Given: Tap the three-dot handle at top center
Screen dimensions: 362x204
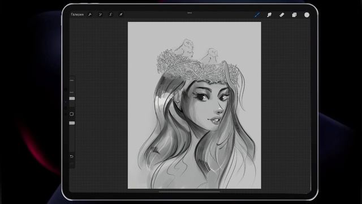Looking at the screenshot, I should click(x=189, y=13).
